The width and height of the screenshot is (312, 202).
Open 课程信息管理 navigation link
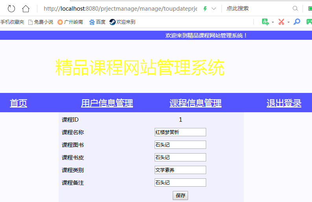[196, 103]
